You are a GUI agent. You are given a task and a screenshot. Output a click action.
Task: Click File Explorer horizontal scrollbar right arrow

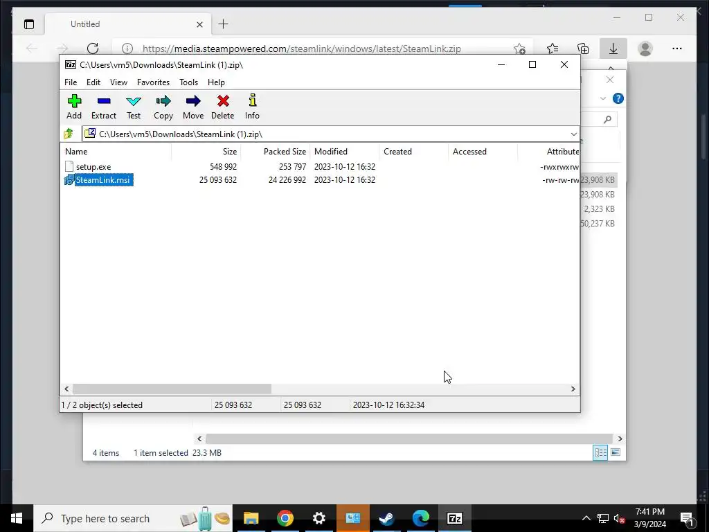pyautogui.click(x=620, y=438)
